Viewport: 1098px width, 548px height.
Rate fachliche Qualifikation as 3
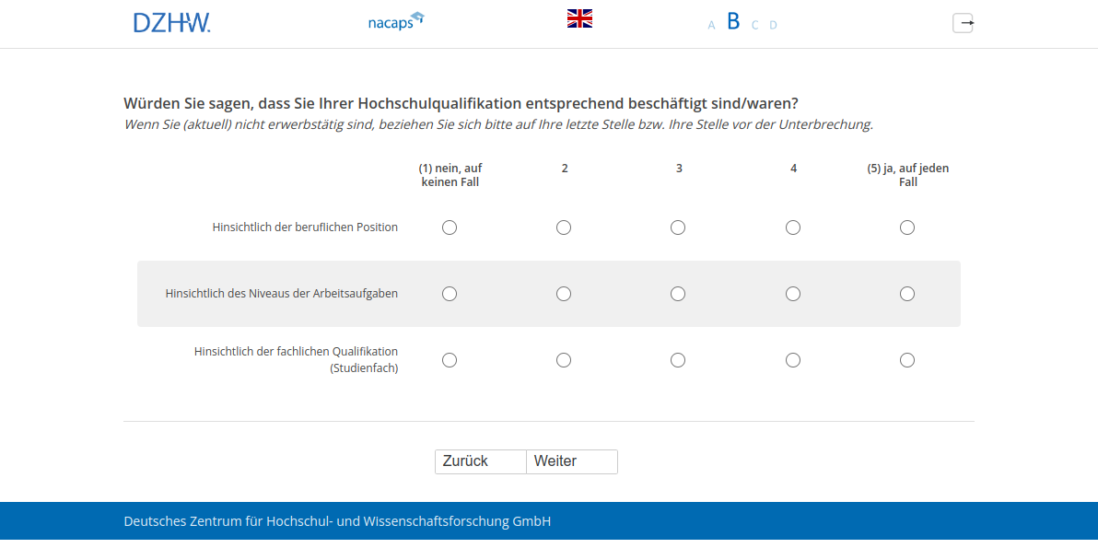click(678, 360)
